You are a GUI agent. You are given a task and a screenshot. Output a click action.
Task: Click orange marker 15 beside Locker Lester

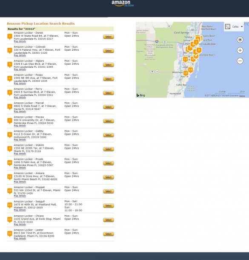(10, 234)
